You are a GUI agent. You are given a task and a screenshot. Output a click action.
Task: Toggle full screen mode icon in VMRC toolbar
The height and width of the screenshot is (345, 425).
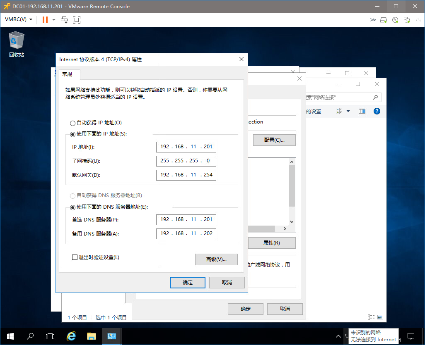(x=77, y=20)
